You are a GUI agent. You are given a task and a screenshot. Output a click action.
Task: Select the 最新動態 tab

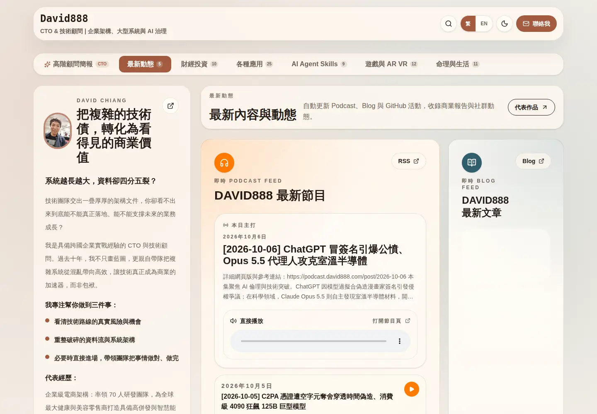145,64
